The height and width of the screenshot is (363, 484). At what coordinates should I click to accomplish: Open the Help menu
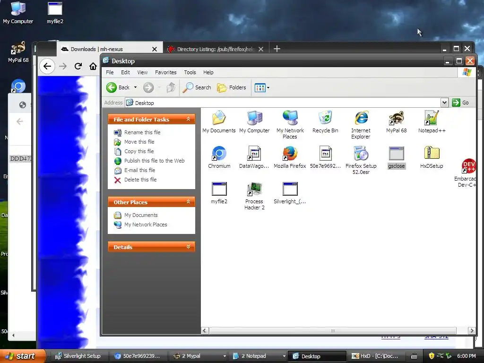coord(208,72)
